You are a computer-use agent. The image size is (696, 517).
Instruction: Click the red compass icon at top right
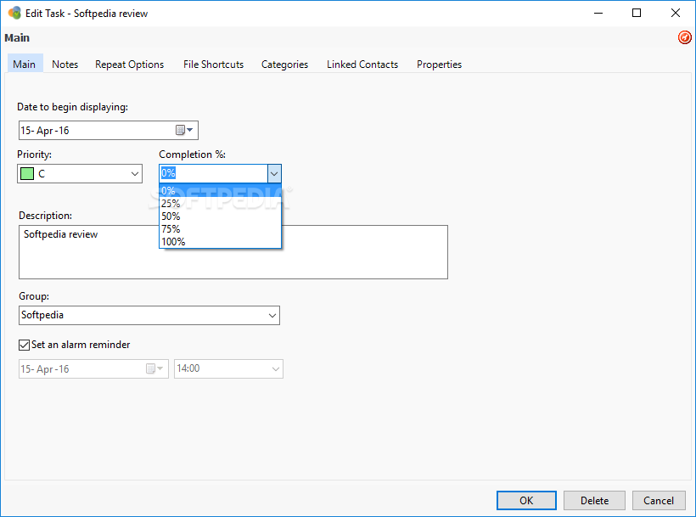(x=684, y=37)
